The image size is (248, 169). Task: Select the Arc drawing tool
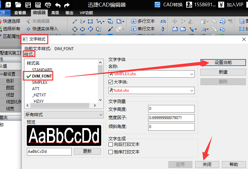[x=90, y=29]
